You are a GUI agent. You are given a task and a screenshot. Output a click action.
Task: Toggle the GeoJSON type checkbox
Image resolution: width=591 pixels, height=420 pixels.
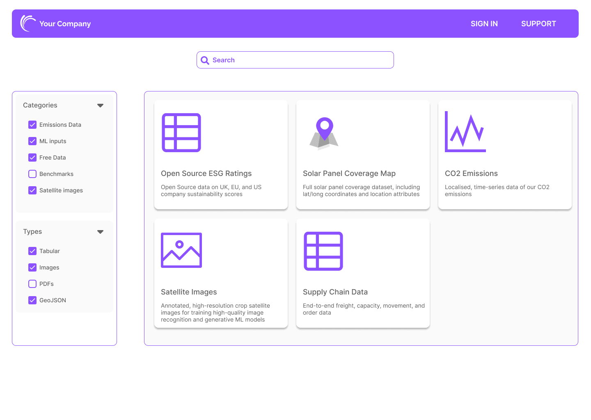coord(32,300)
